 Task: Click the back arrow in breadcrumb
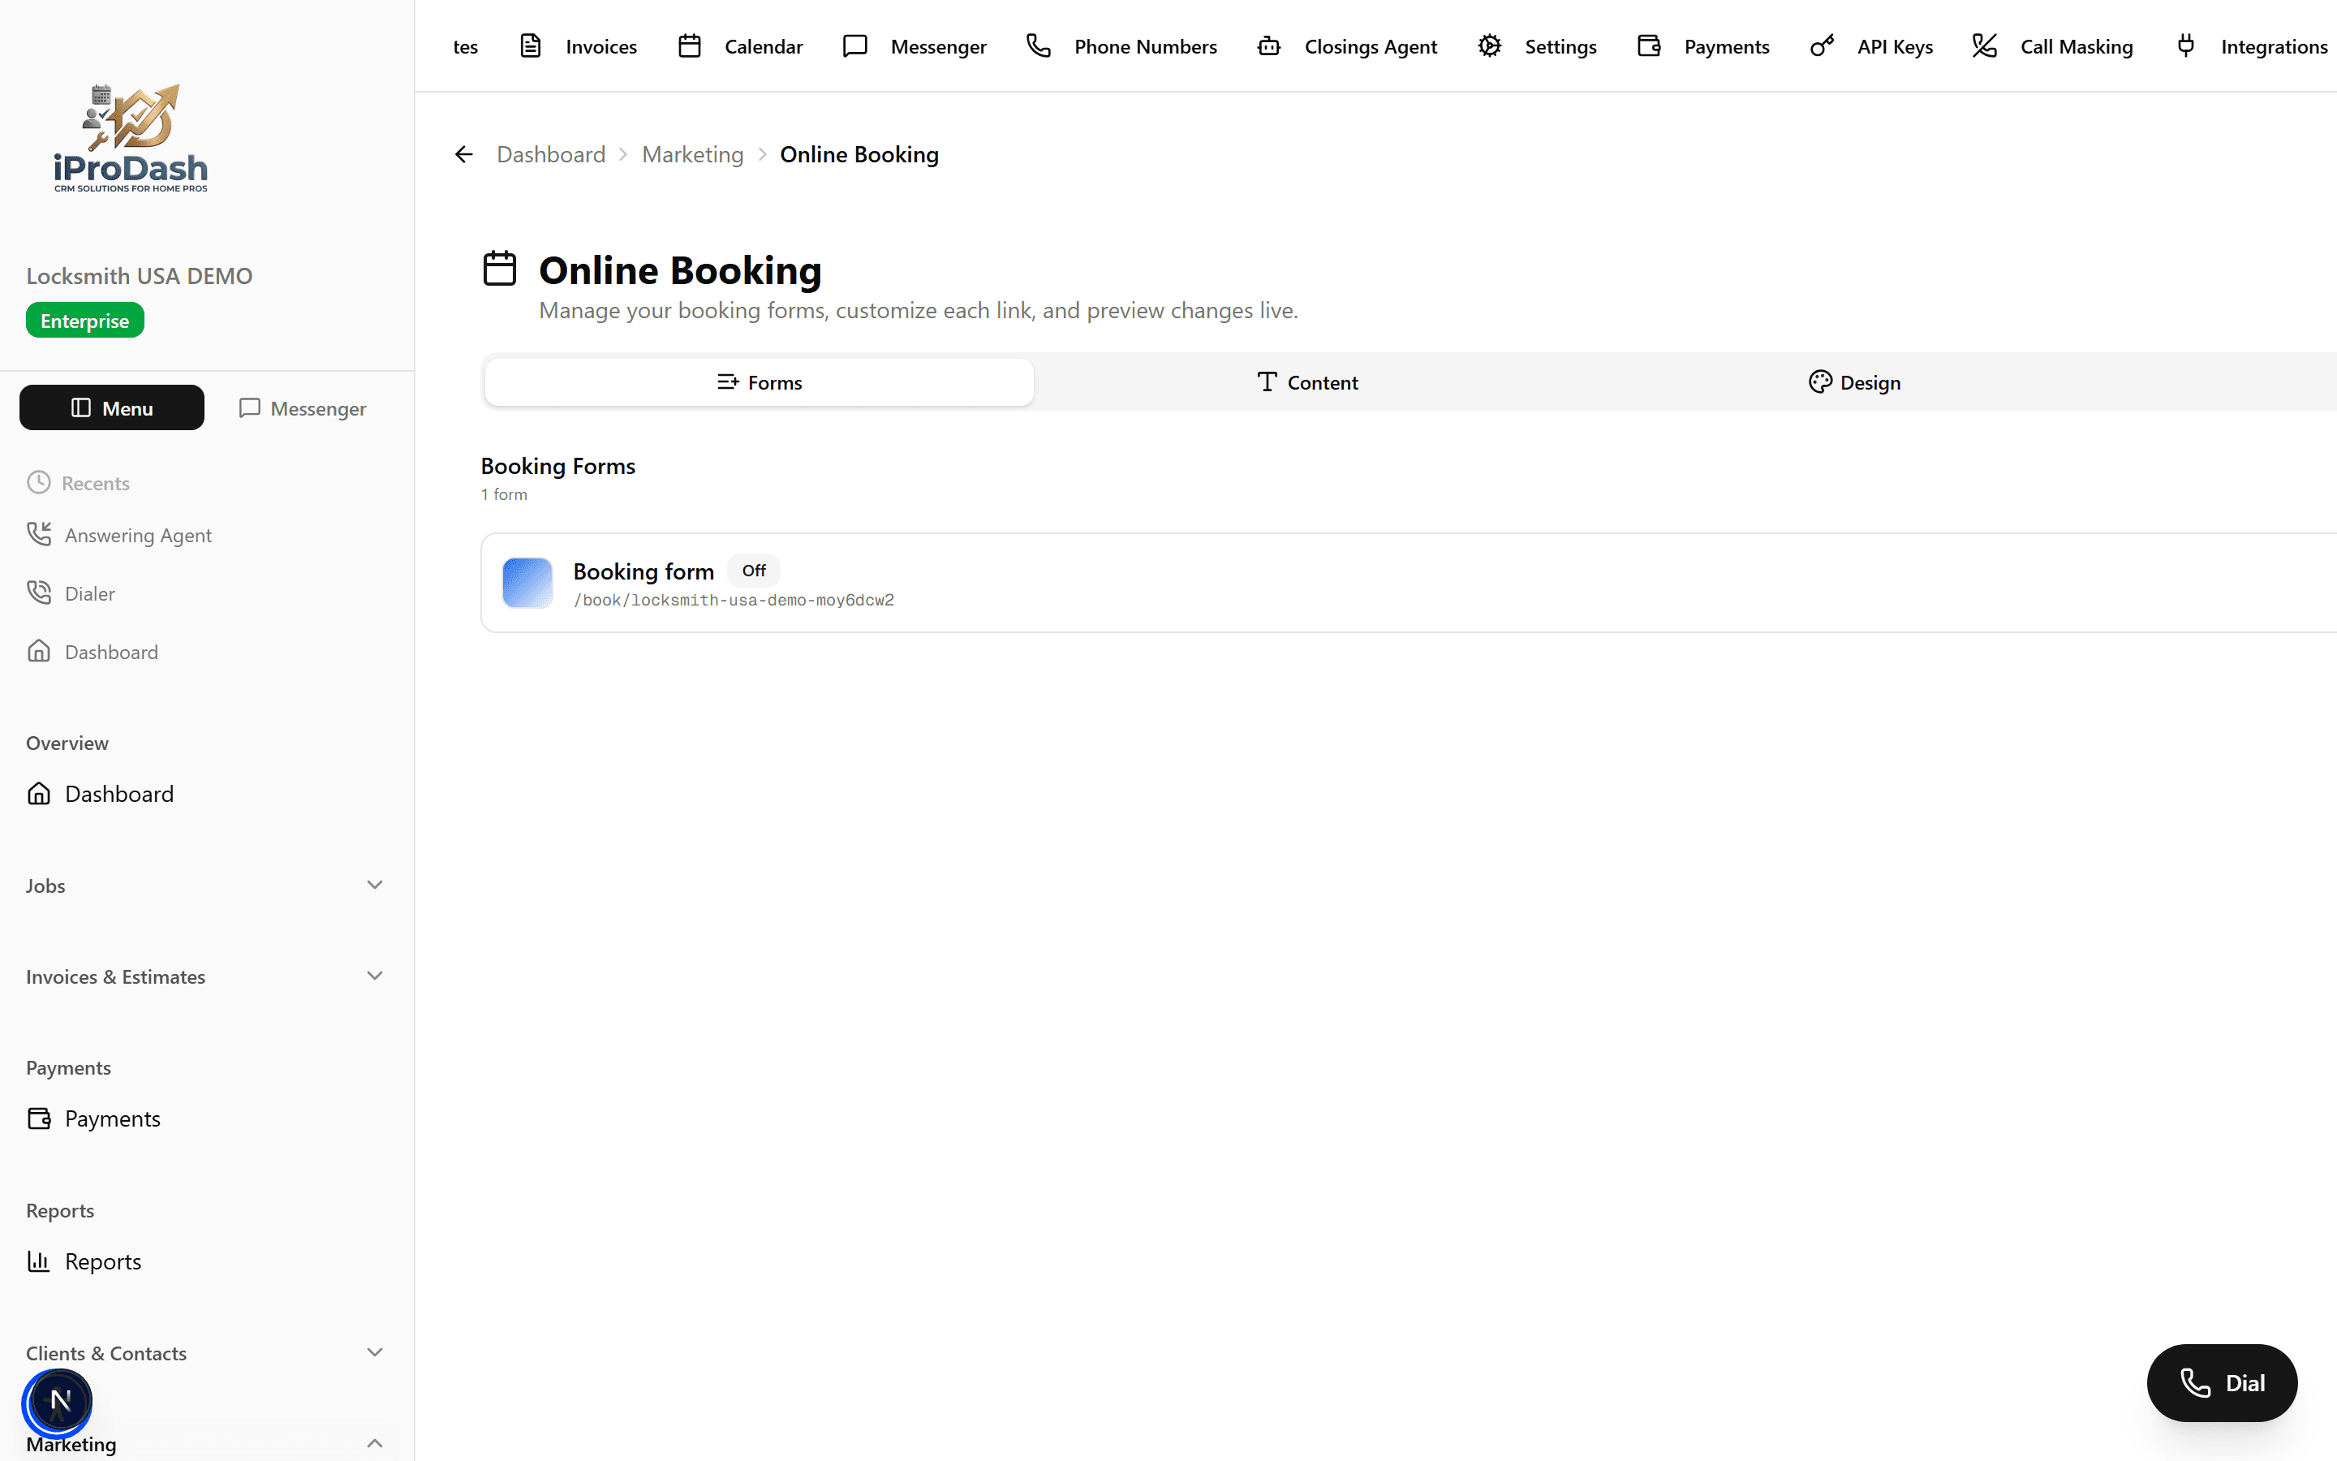click(x=463, y=154)
